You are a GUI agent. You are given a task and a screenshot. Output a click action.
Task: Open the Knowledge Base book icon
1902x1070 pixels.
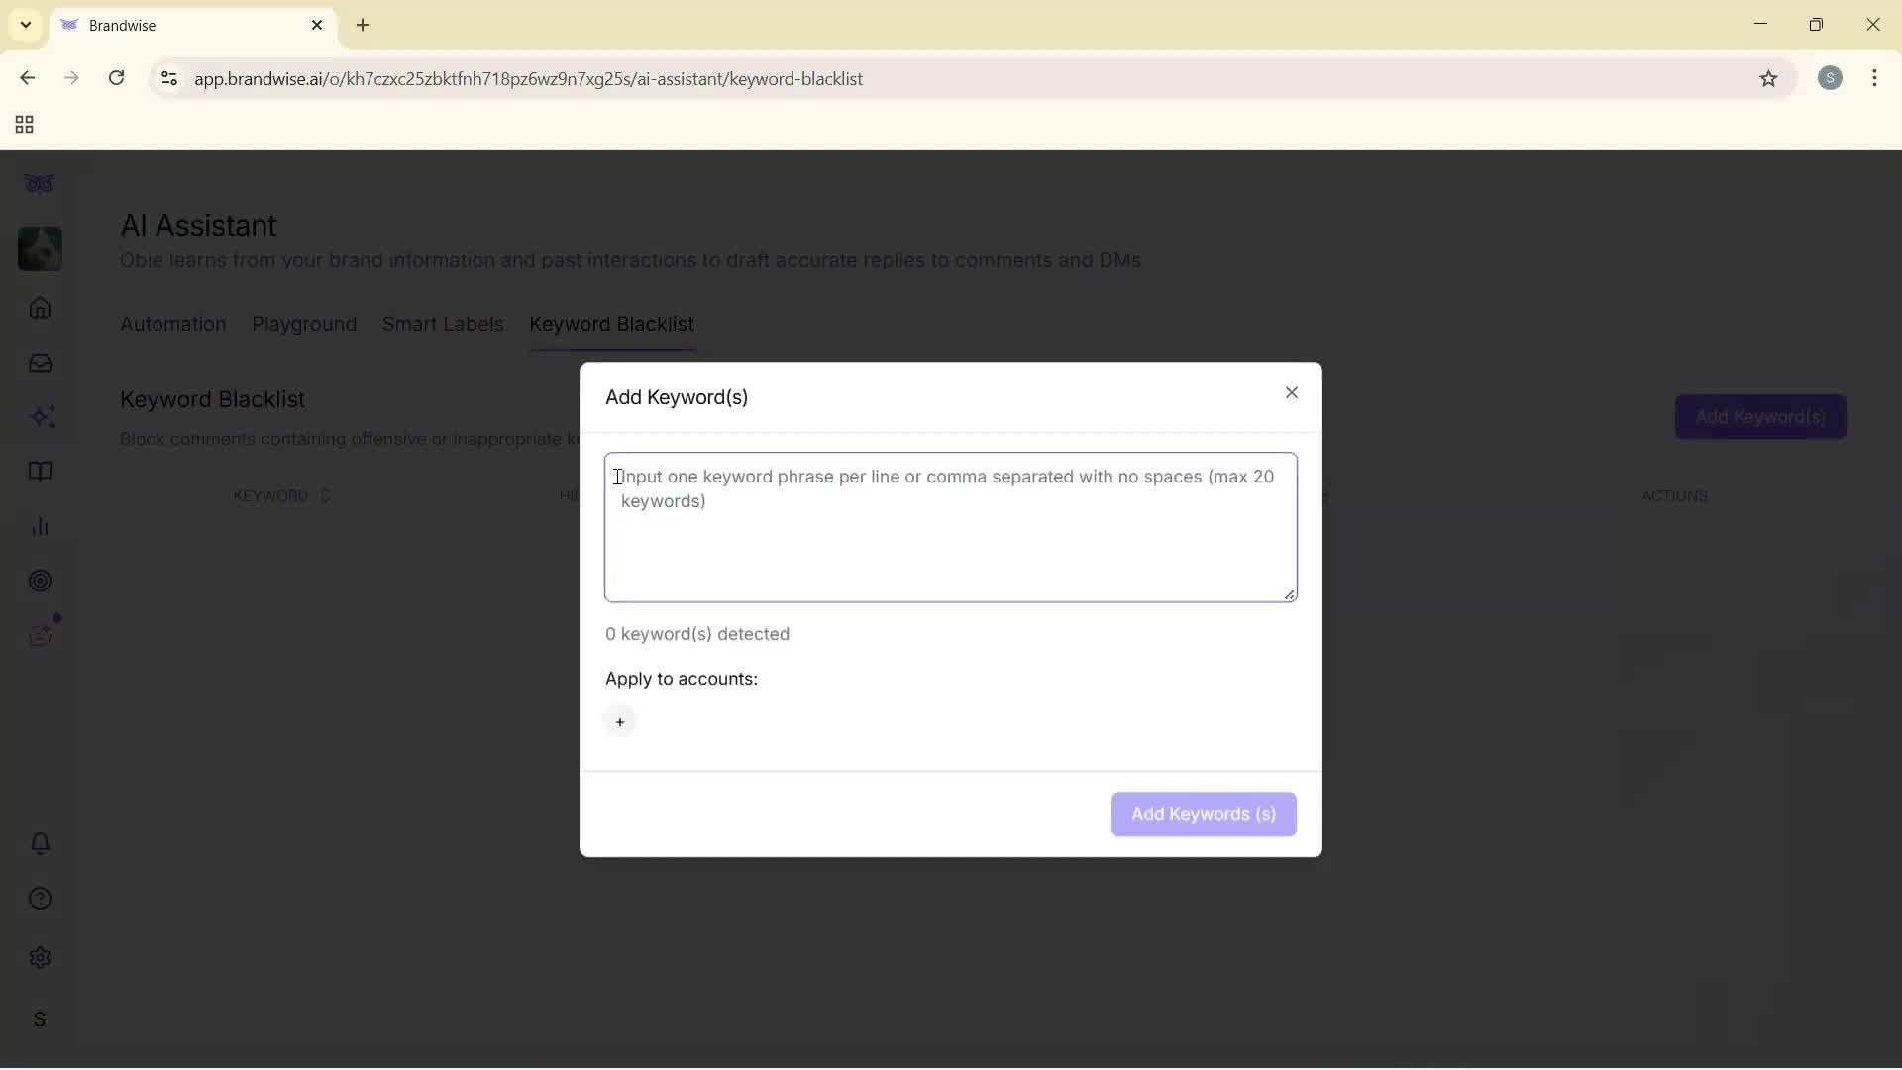coord(40,473)
